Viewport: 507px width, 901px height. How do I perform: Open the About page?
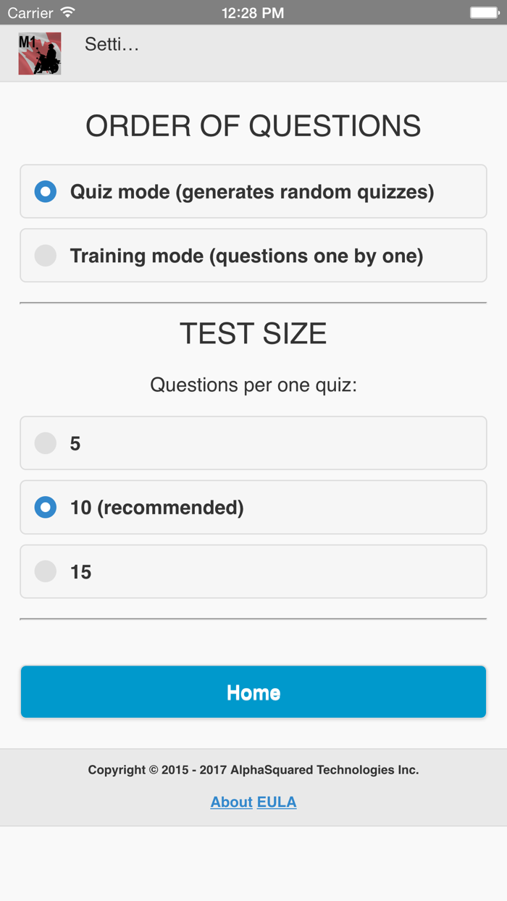231,802
